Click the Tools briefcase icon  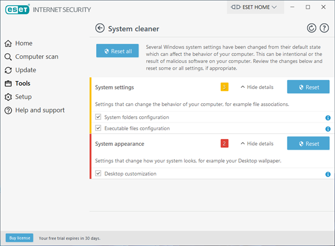8,84
